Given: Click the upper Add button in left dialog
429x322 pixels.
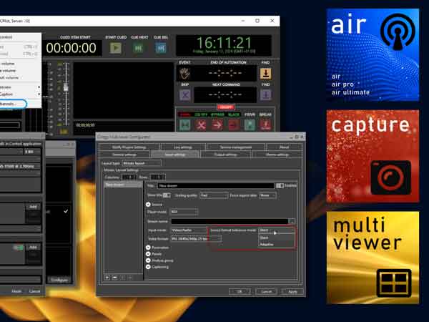Looking at the screenshot, I should pyautogui.click(x=33, y=207).
